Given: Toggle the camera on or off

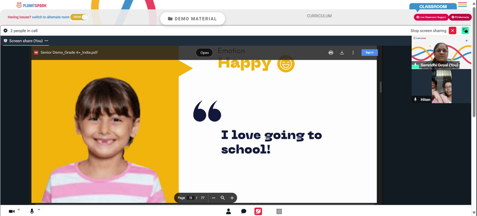Looking at the screenshot, I should (11, 211).
